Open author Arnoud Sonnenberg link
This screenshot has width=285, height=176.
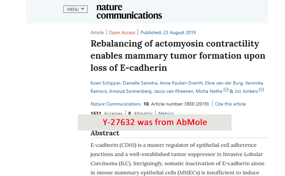coord(130,91)
